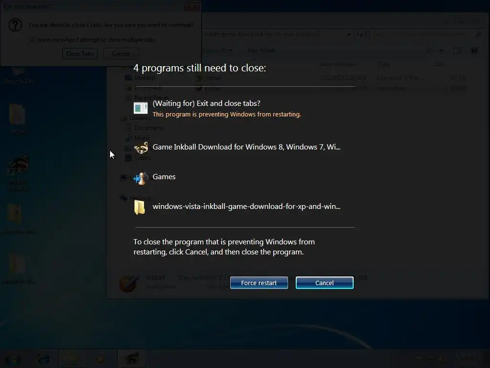Select '(Waiting for) Exit and close tabs?' text
This screenshot has height=368, width=490.
(x=206, y=103)
